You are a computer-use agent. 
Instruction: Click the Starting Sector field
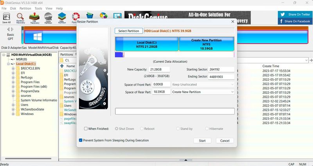pyautogui.click(x=221, y=70)
